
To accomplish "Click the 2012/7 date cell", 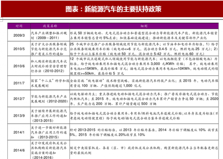I will [x=19, y=99].
